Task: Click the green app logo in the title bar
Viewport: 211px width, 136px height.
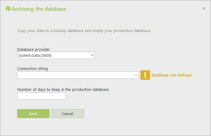Action: tap(8, 9)
